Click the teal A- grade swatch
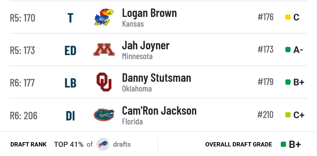This screenshot has height=156, width=317. [x=288, y=50]
